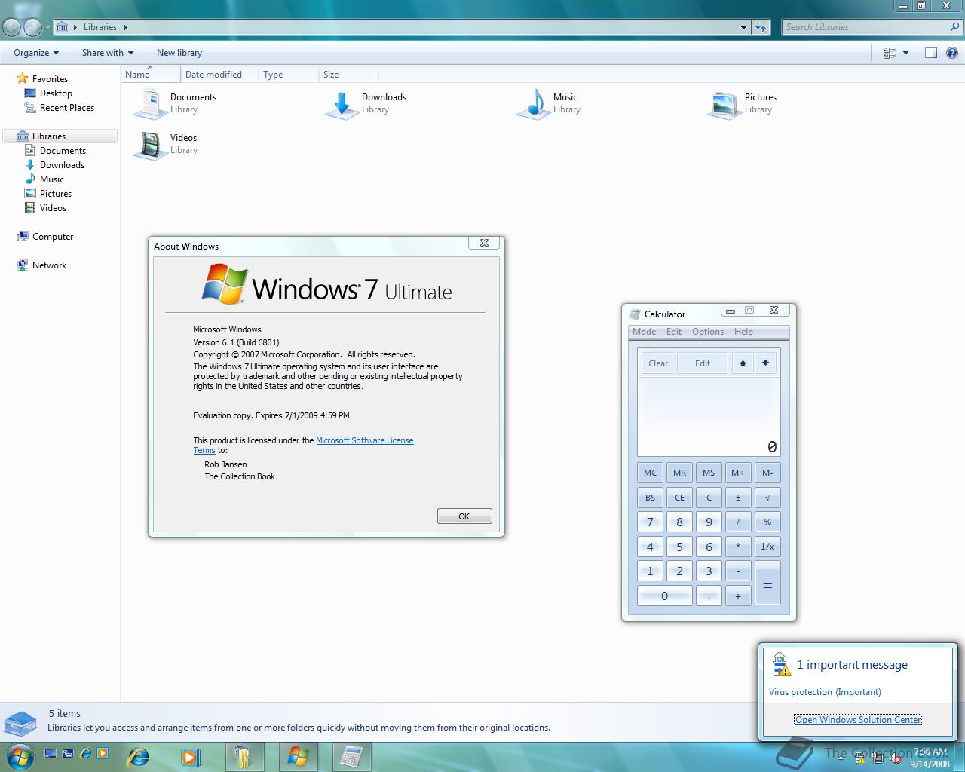
Task: Click the Back navigation arrow
Action: click(11, 27)
